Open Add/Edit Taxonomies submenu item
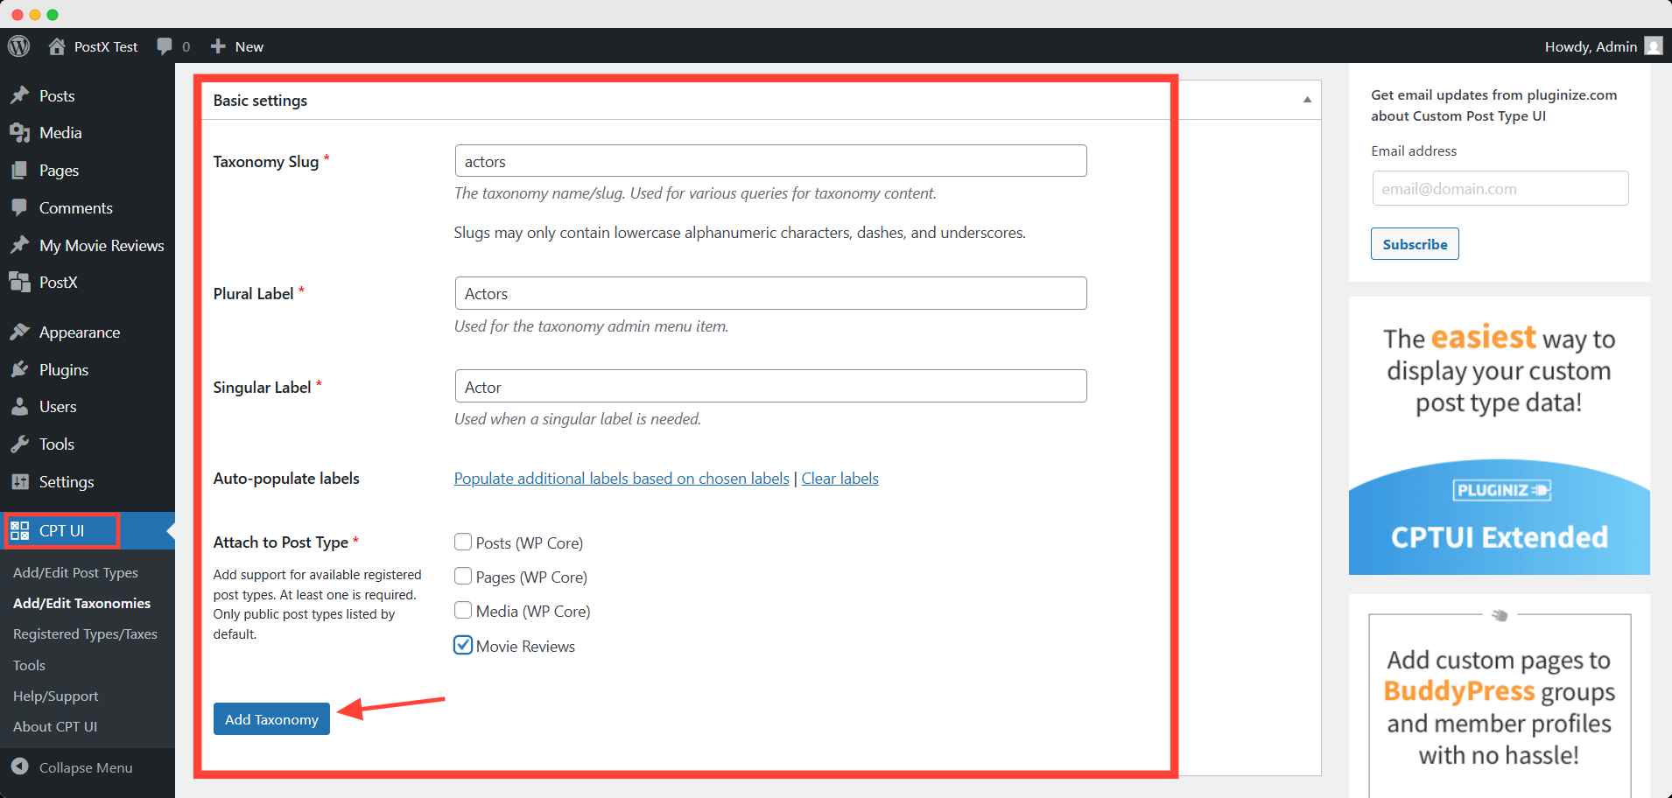The height and width of the screenshot is (798, 1672). pyautogui.click(x=81, y=603)
